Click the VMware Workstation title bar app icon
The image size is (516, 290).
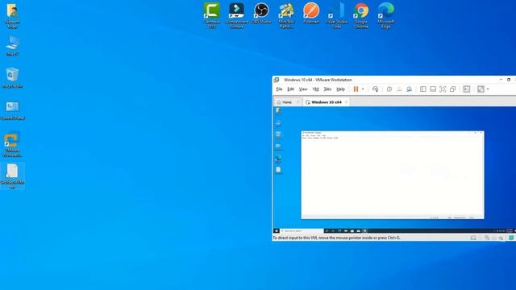pyautogui.click(x=277, y=80)
